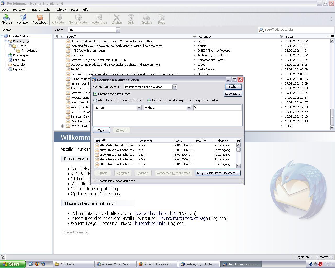
Task: Open the Ansicht Alle dropdown
Action: (94, 30)
